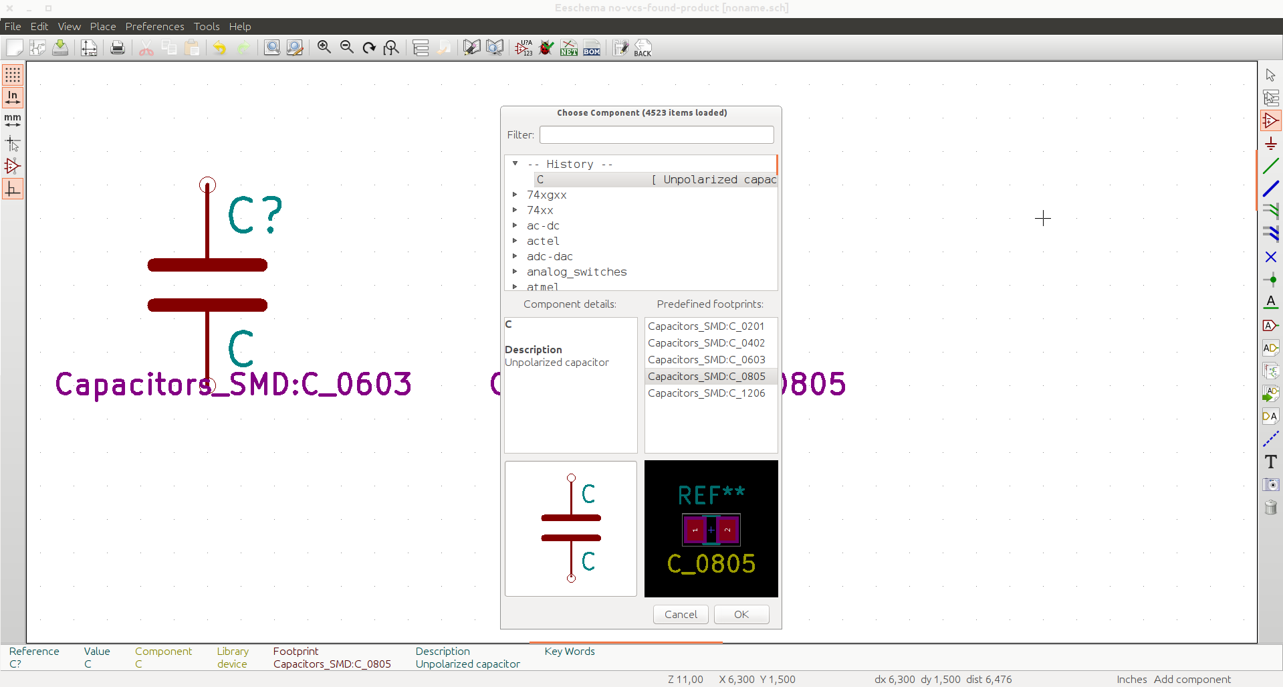Open the Bill of Materials tool
1283x687 pixels.
(x=592, y=48)
